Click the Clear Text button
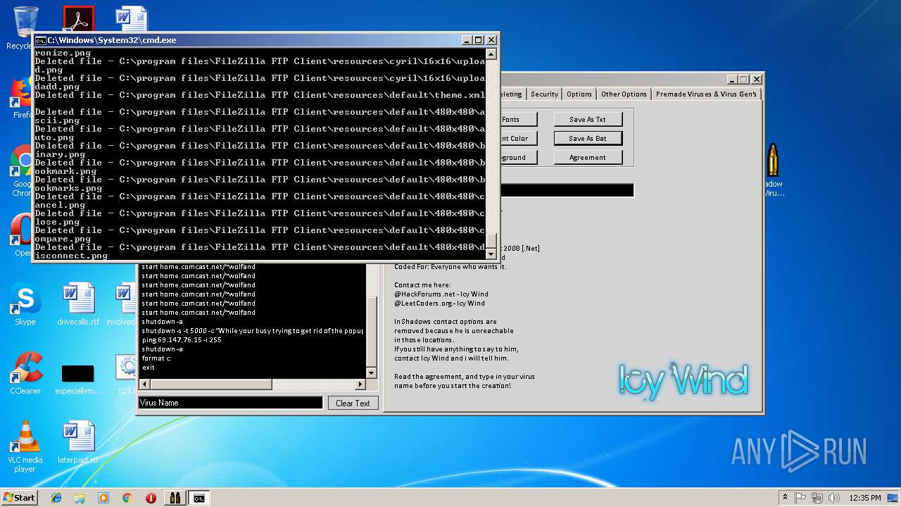 click(353, 403)
